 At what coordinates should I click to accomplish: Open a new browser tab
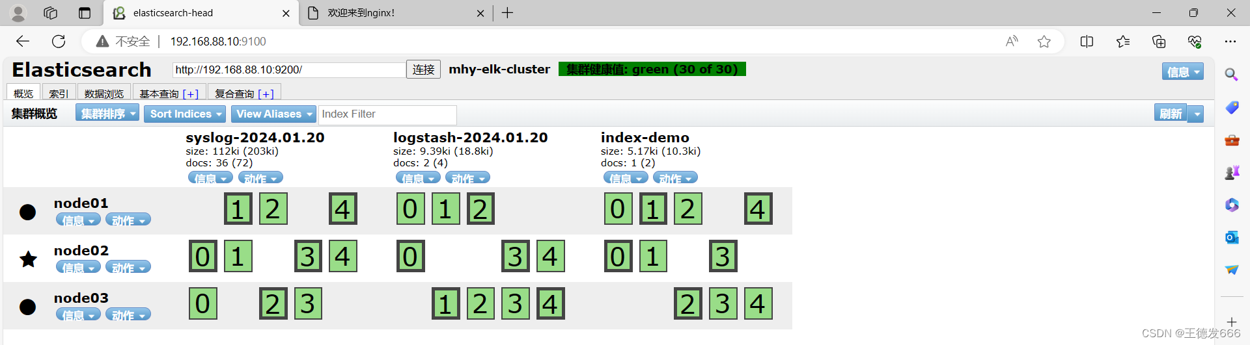[508, 13]
